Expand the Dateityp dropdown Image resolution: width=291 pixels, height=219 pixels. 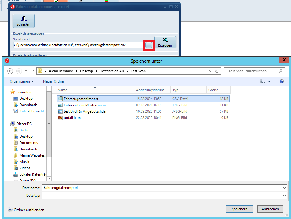[285, 196]
